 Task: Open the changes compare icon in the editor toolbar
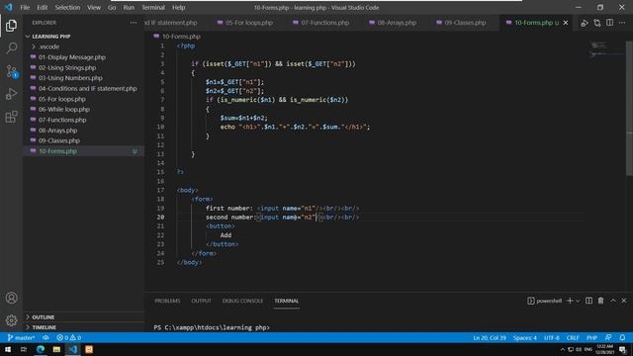pos(597,23)
